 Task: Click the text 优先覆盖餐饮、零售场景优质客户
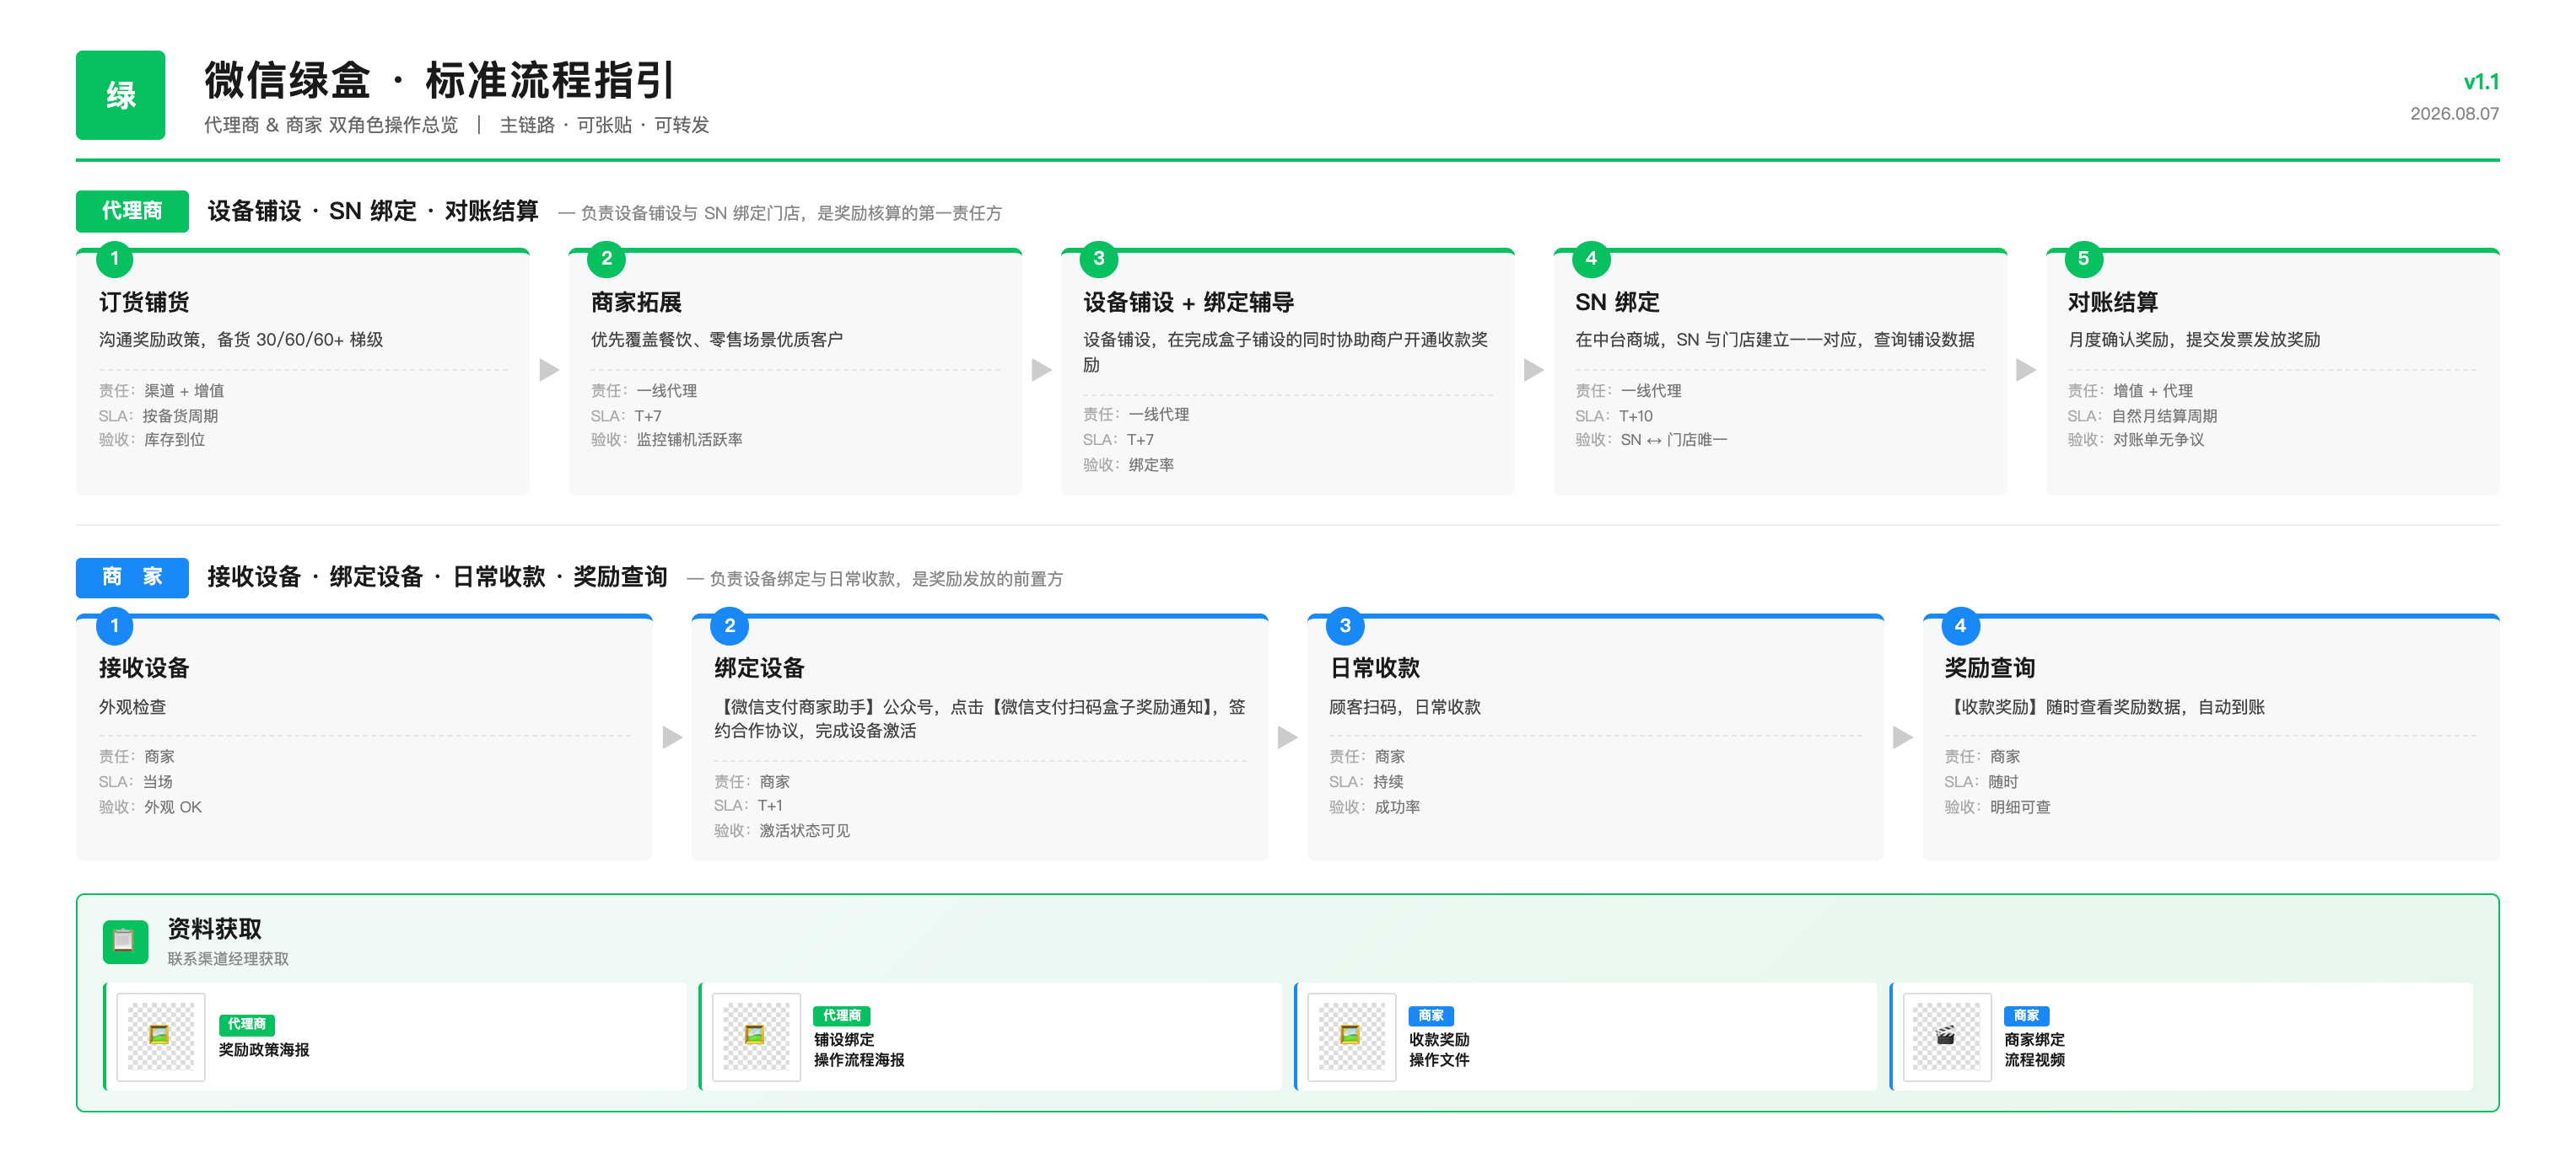716,340
